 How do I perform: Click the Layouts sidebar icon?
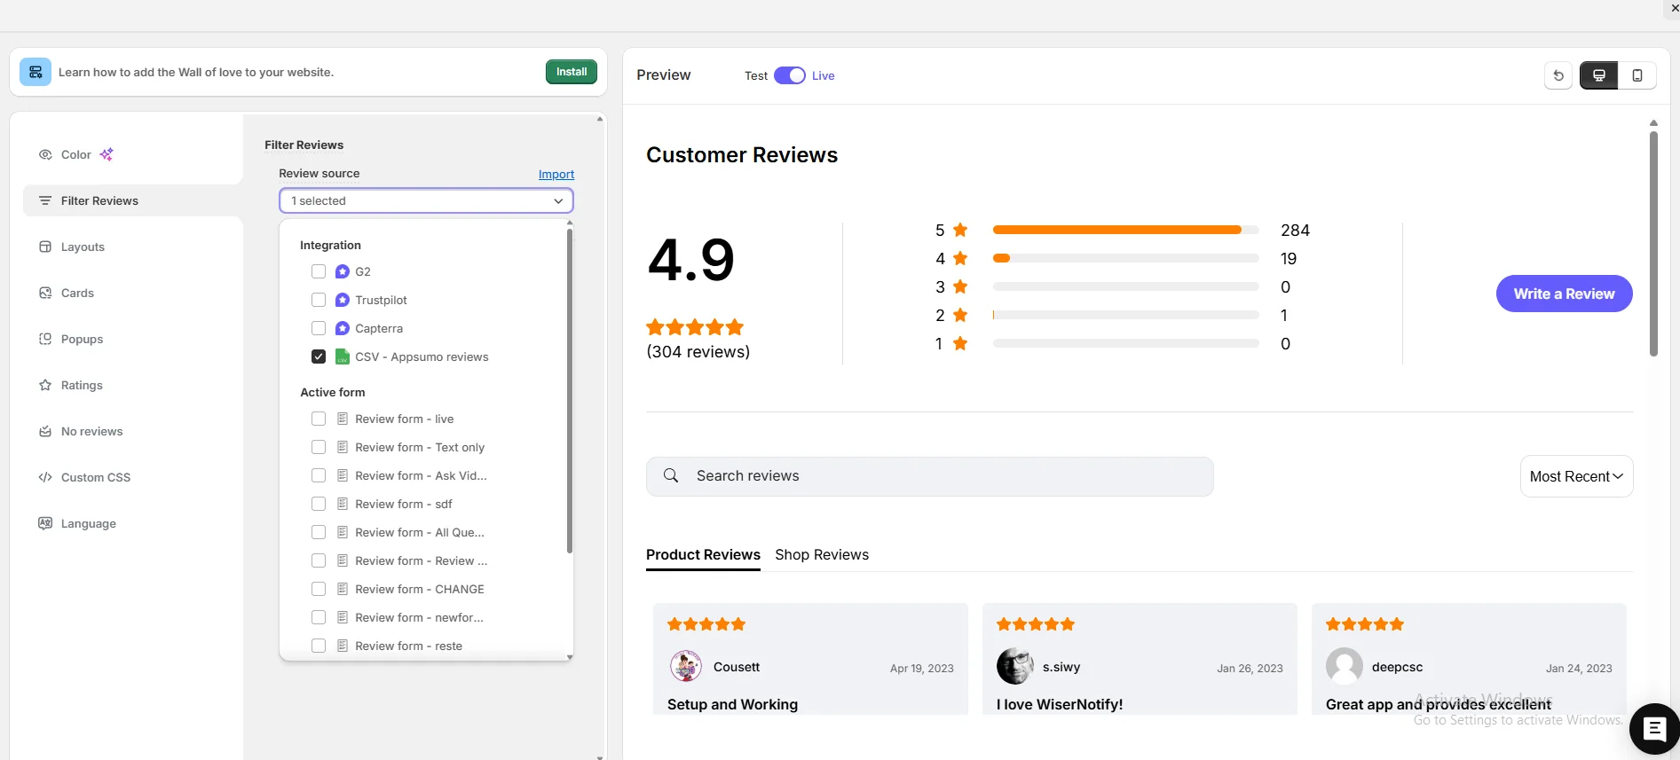45,247
